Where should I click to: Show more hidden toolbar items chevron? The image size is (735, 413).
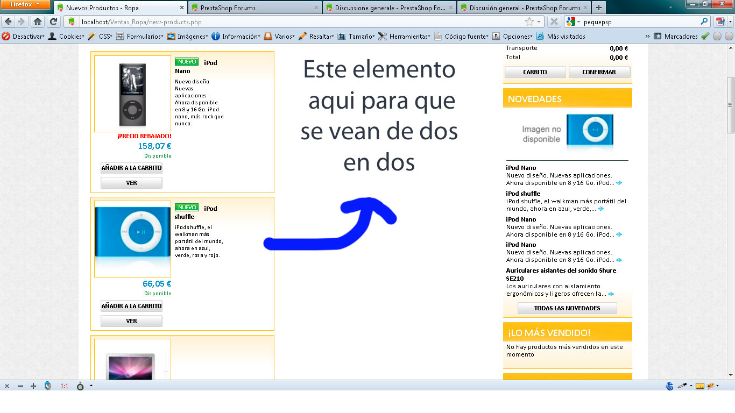pyautogui.click(x=647, y=37)
